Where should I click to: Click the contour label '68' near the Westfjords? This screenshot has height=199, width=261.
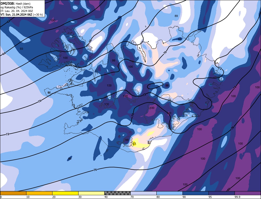(71, 65)
